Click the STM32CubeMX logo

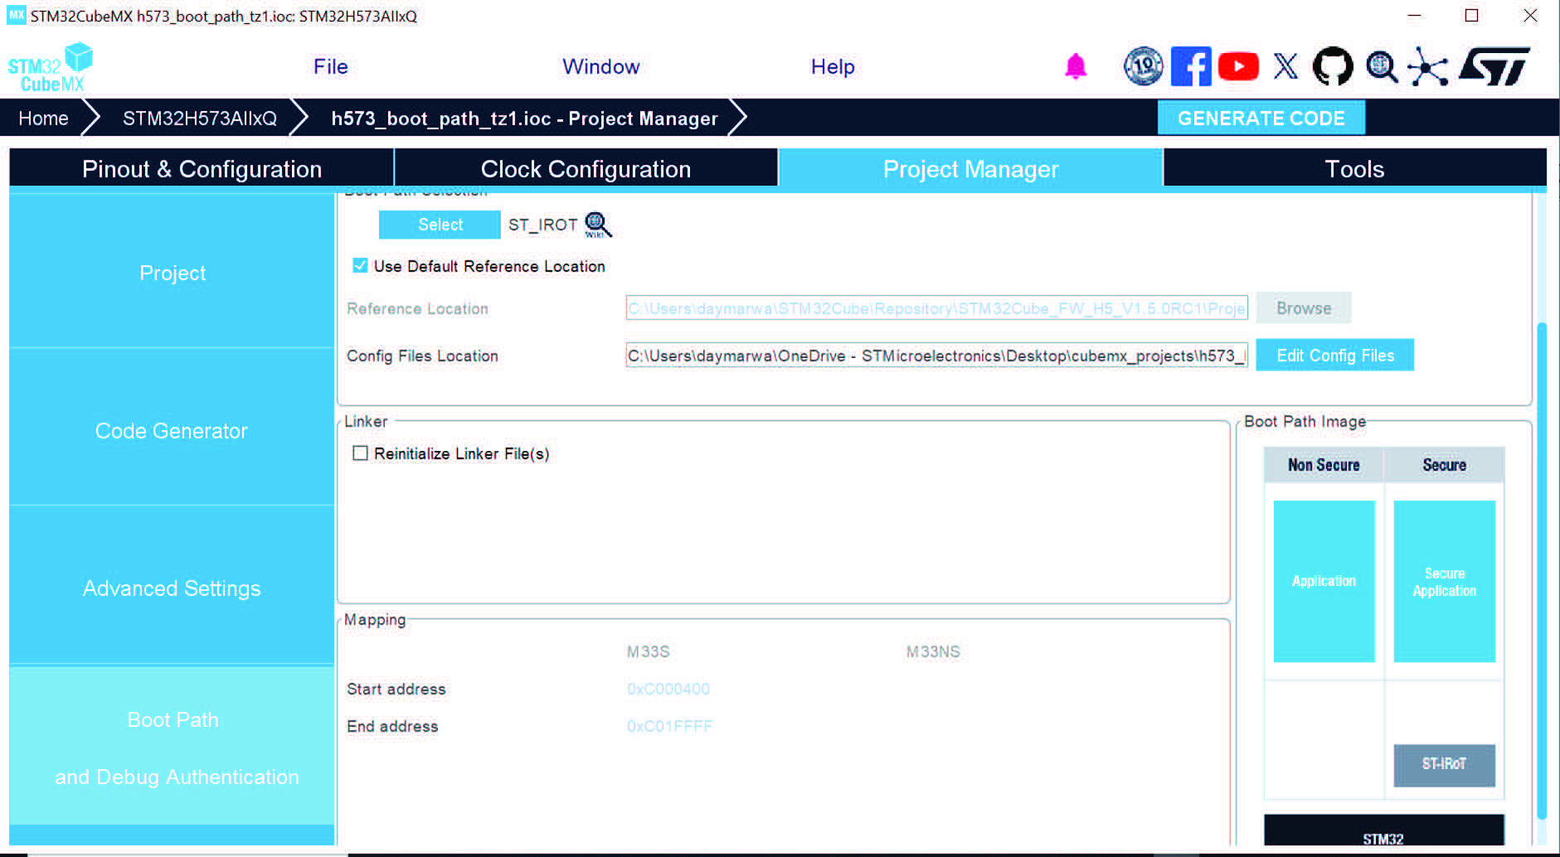51,67
